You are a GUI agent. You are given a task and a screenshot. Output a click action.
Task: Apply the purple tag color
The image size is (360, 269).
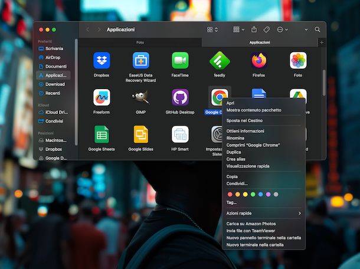[268, 195]
